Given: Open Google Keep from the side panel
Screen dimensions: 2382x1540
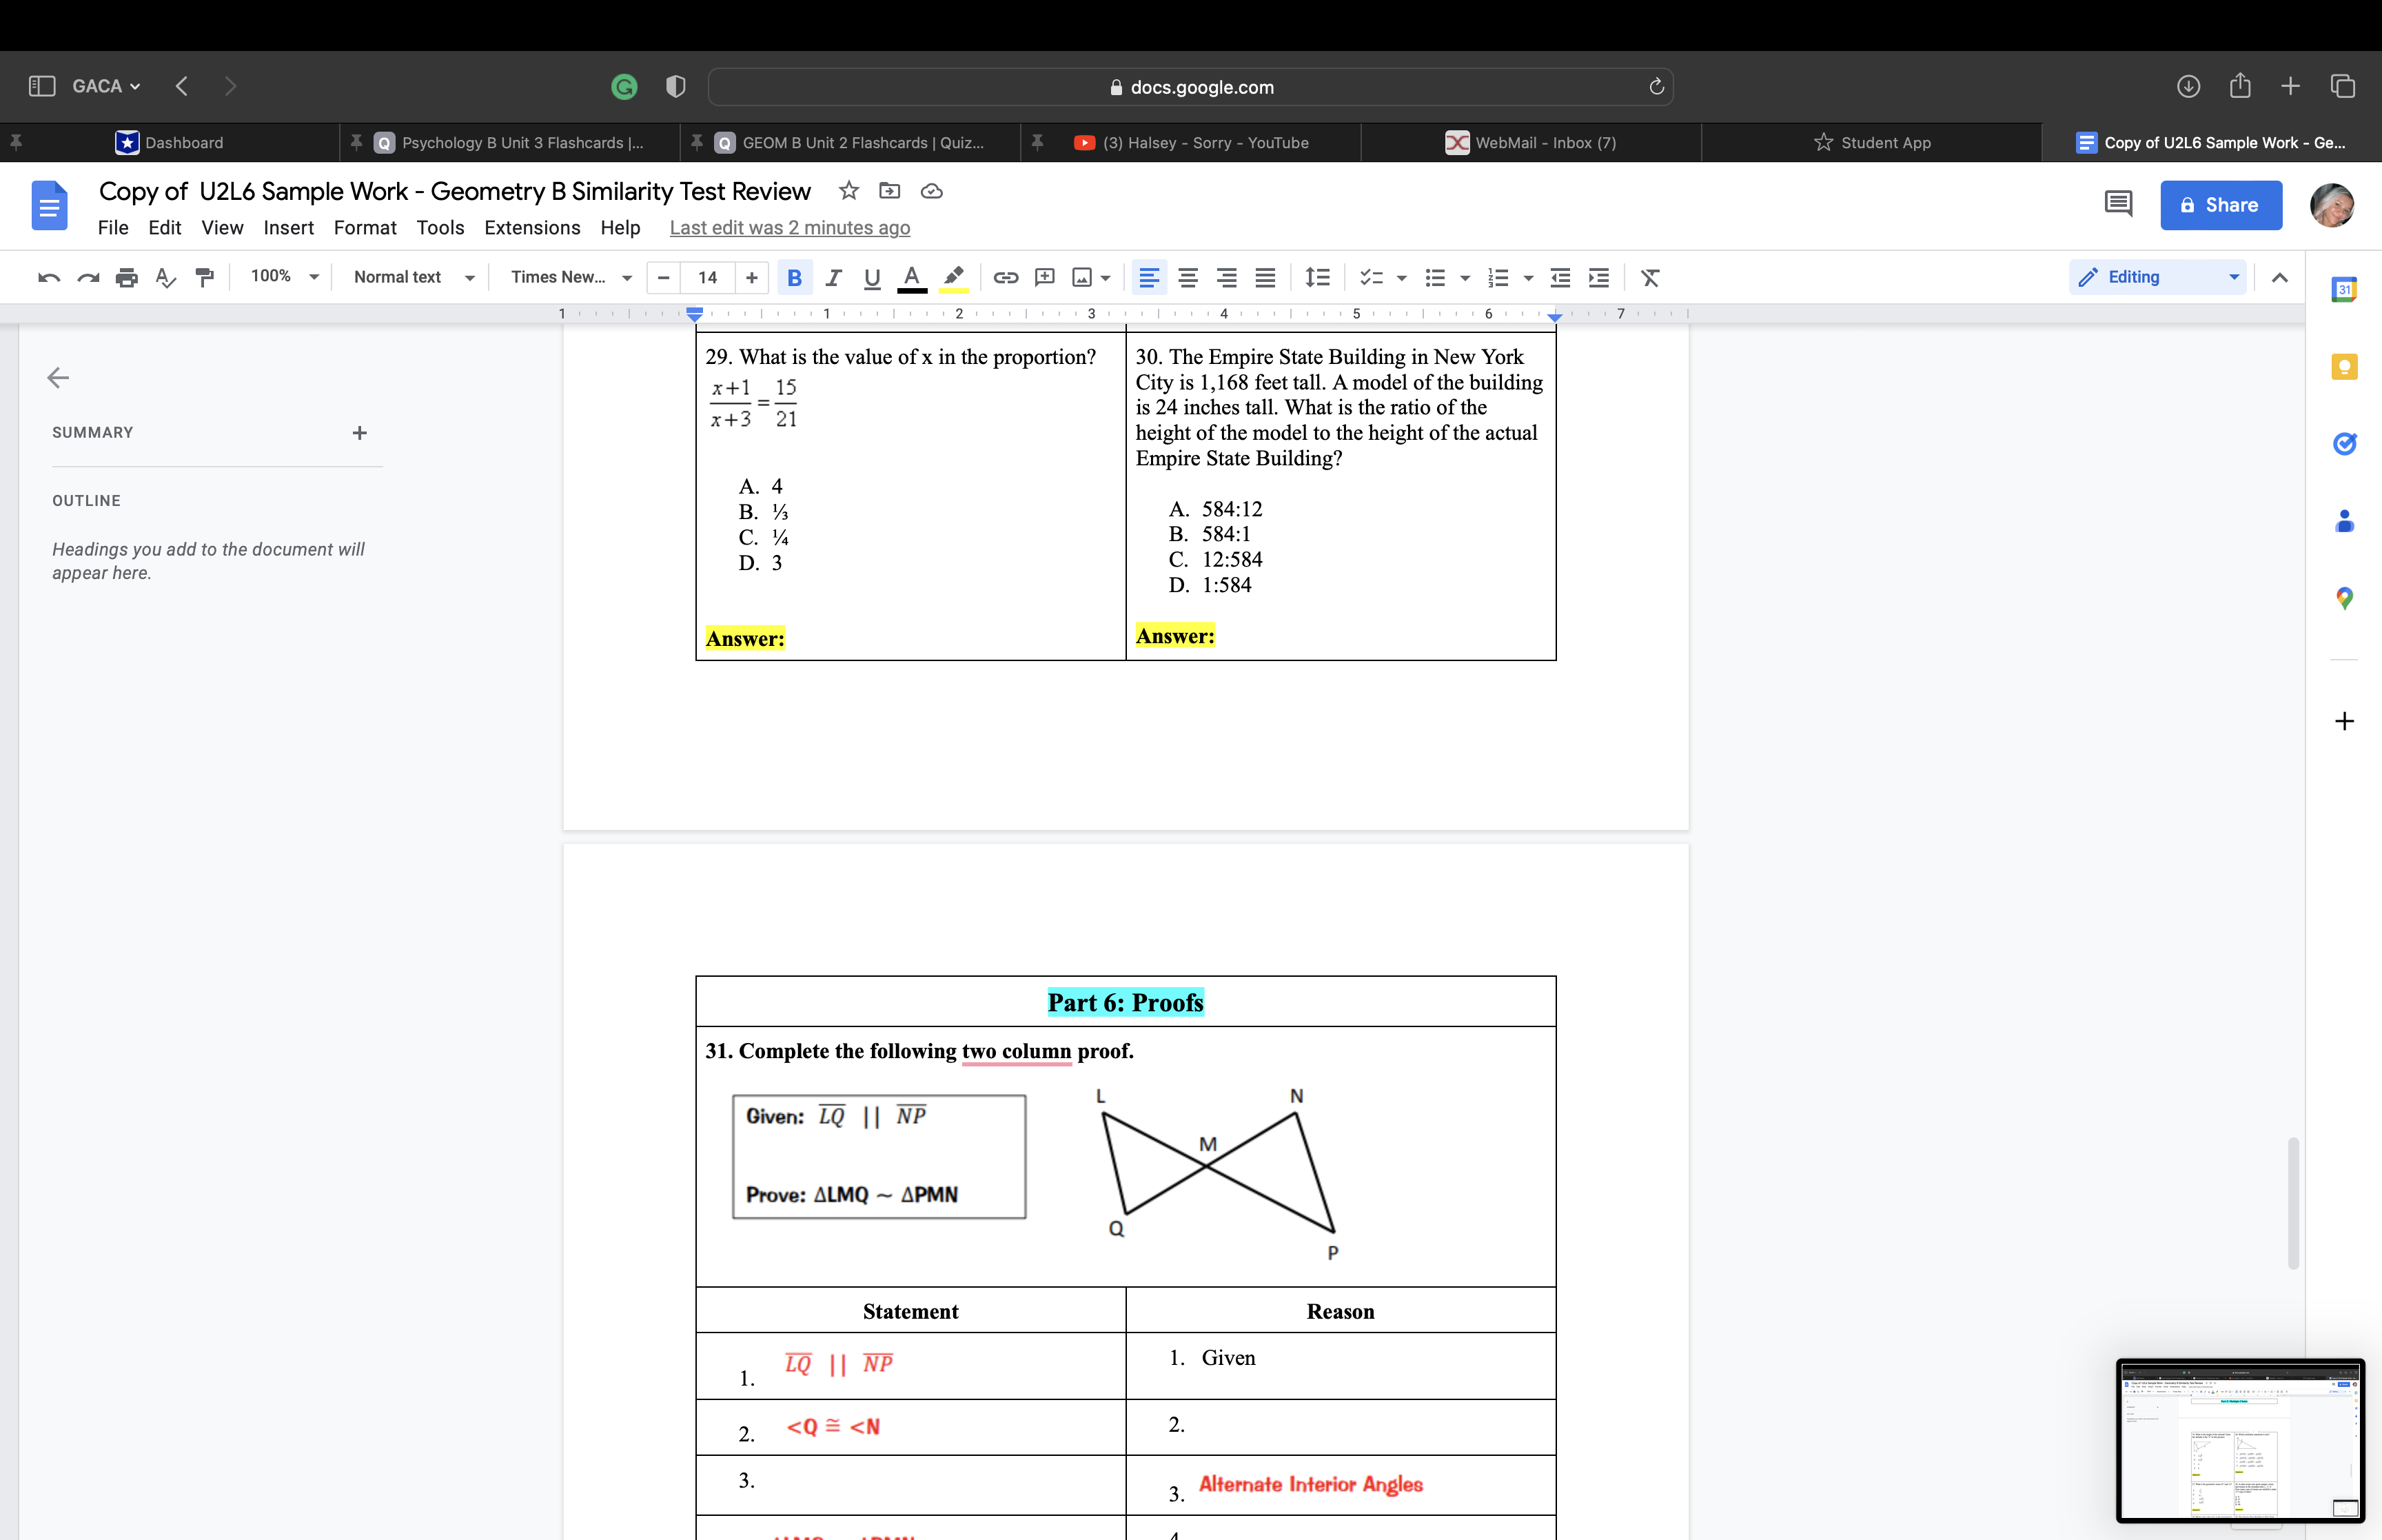Looking at the screenshot, I should point(2346,366).
